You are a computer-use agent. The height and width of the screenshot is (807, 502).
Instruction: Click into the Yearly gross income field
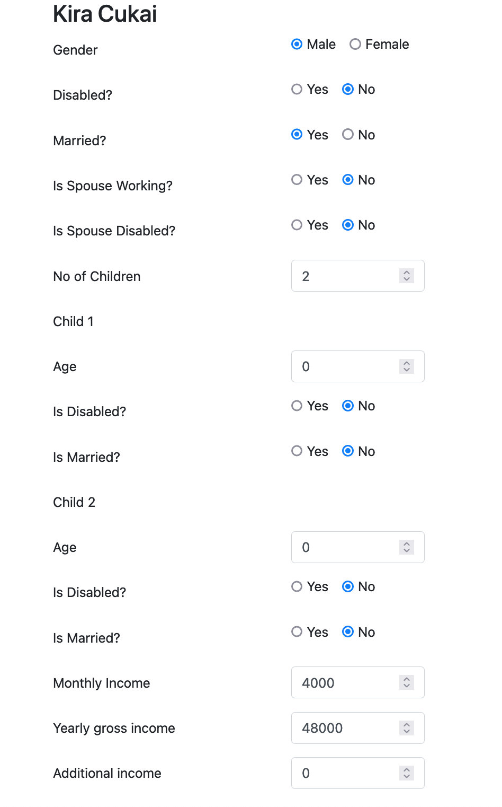click(344, 728)
